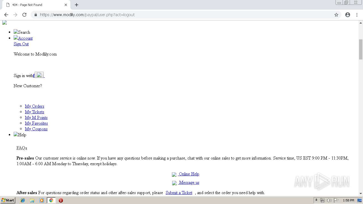The width and height of the screenshot is (363, 204).
Task: Click the Pre-sales bold heading
Action: click(x=25, y=158)
